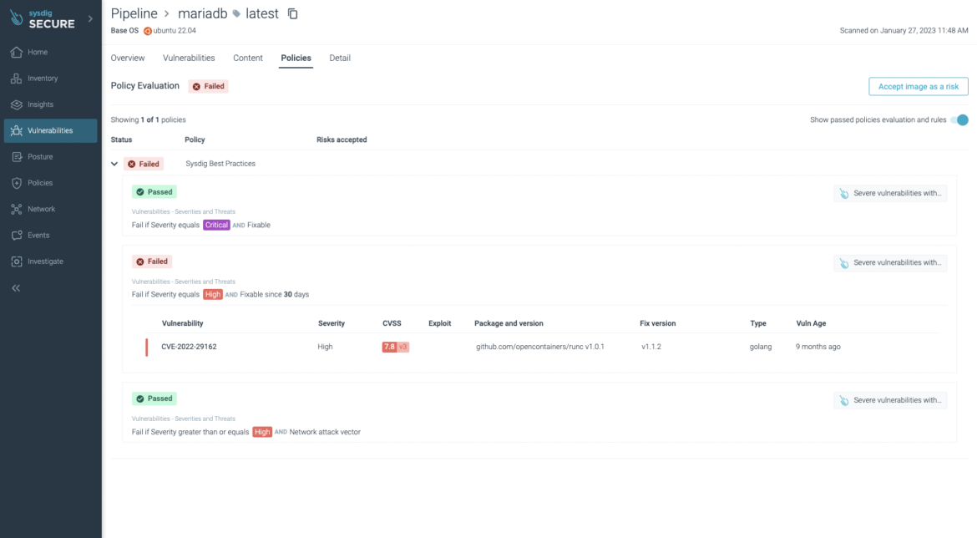
Task: Click the Fix version column header
Action: pos(658,323)
